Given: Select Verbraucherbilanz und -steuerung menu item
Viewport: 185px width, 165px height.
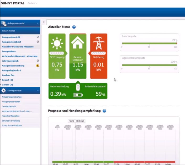Looking at the screenshot, I should point(19,56).
